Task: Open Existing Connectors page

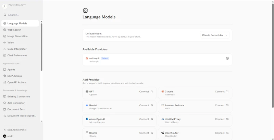Action: pyautogui.click(x=20, y=97)
